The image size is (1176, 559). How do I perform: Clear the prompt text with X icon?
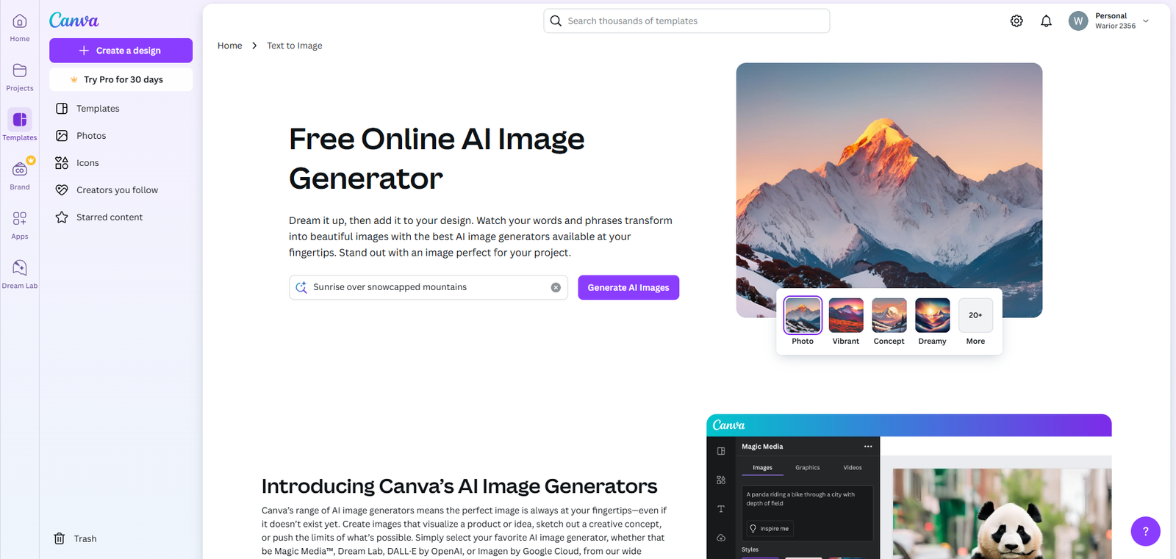pos(556,288)
